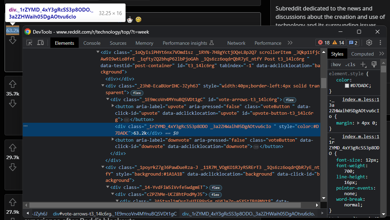This screenshot has width=390, height=220.
Task: Toggle the .cls element classes panel
Action: tap(350, 65)
